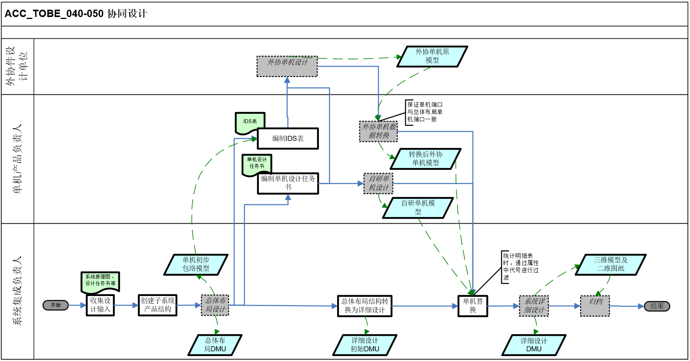Screen dimensions: 690x361
Task: Click the ACC_TOBE_040-050 协同设计 diagram title
Action: (x=76, y=14)
